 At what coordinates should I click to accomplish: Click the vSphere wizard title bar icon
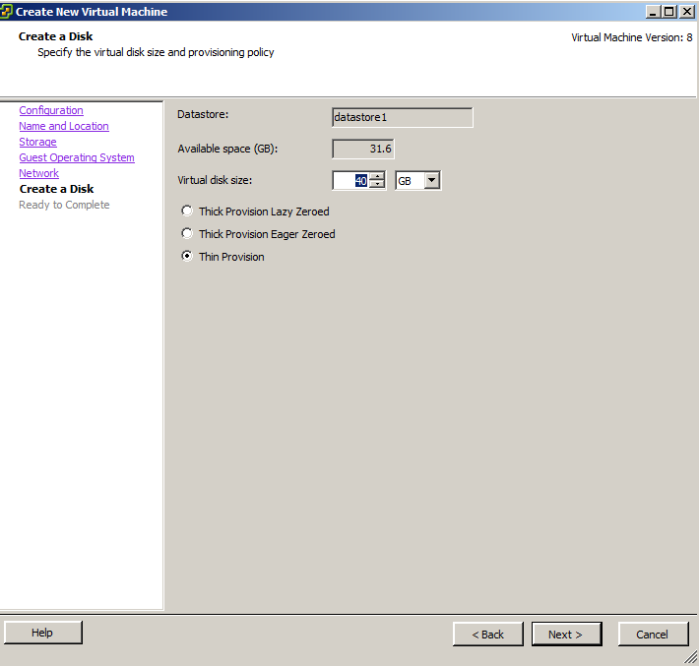(x=6, y=12)
